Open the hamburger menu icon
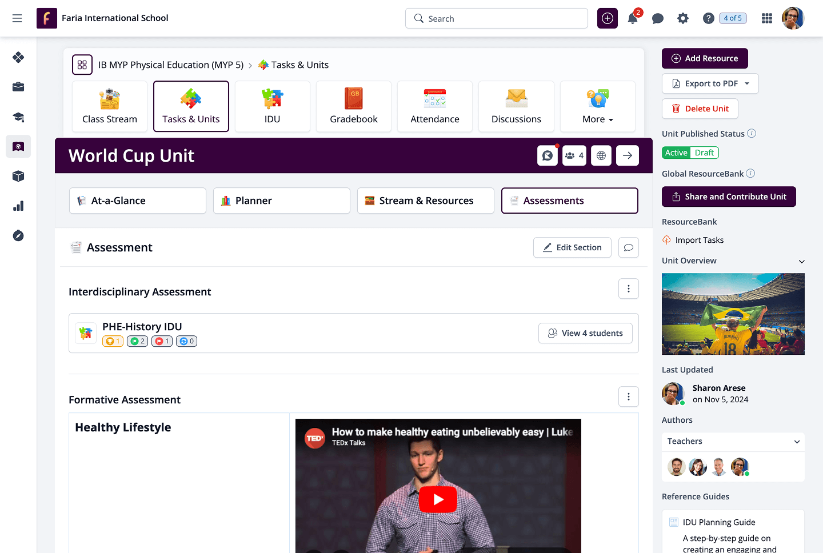The height and width of the screenshot is (553, 823). click(17, 18)
